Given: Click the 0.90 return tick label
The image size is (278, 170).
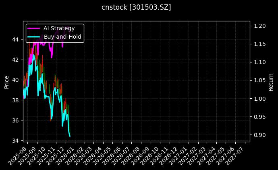Looking at the screenshot, I should (260, 135).
